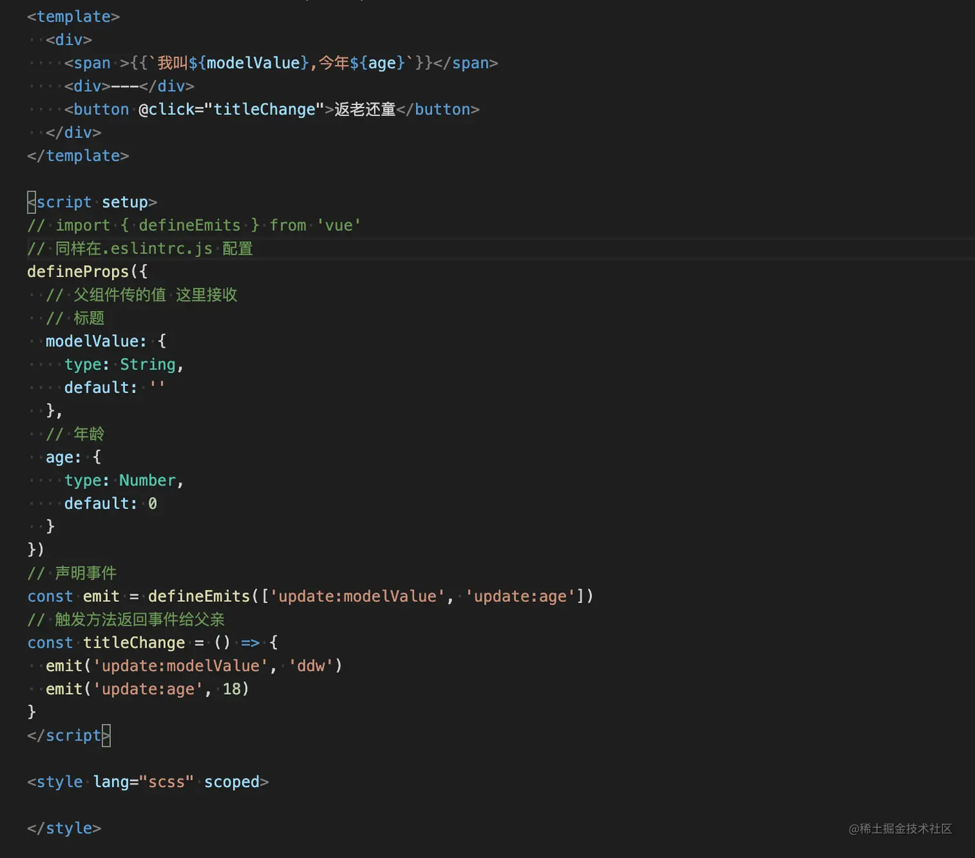Click the comment 父组件传的值 这里接收

point(141,295)
